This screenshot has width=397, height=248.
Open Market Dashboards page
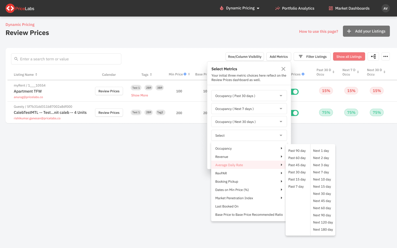click(349, 8)
